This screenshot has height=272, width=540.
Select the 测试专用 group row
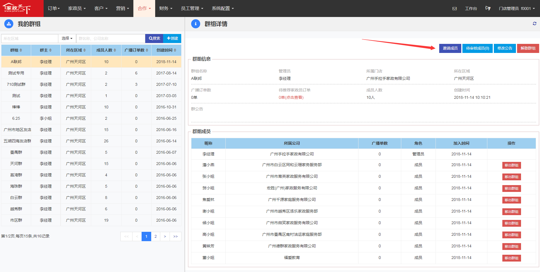coord(91,73)
